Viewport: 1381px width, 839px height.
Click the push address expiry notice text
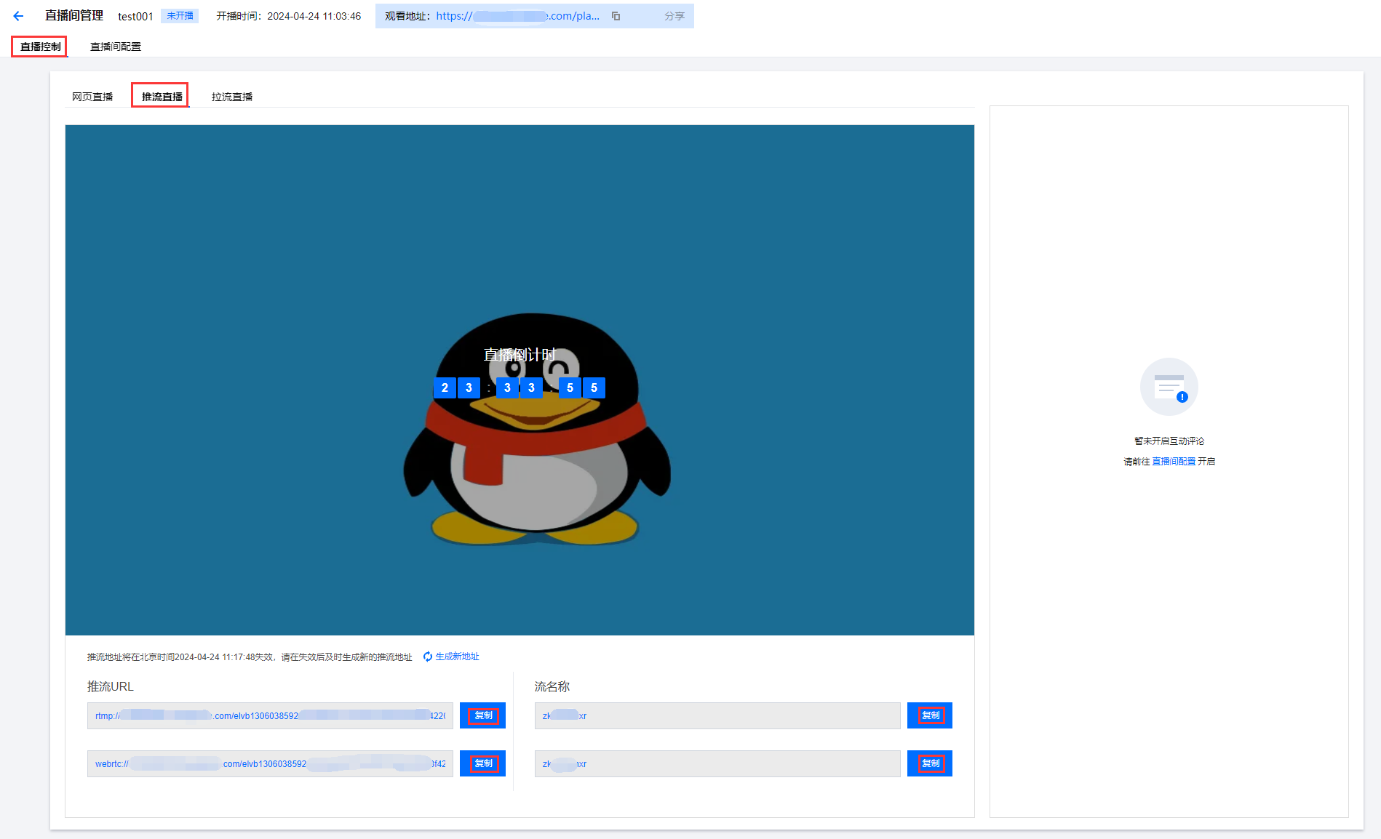coord(250,657)
